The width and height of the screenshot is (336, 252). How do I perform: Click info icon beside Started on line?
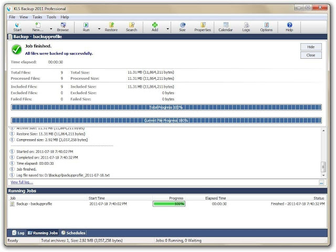(12, 152)
